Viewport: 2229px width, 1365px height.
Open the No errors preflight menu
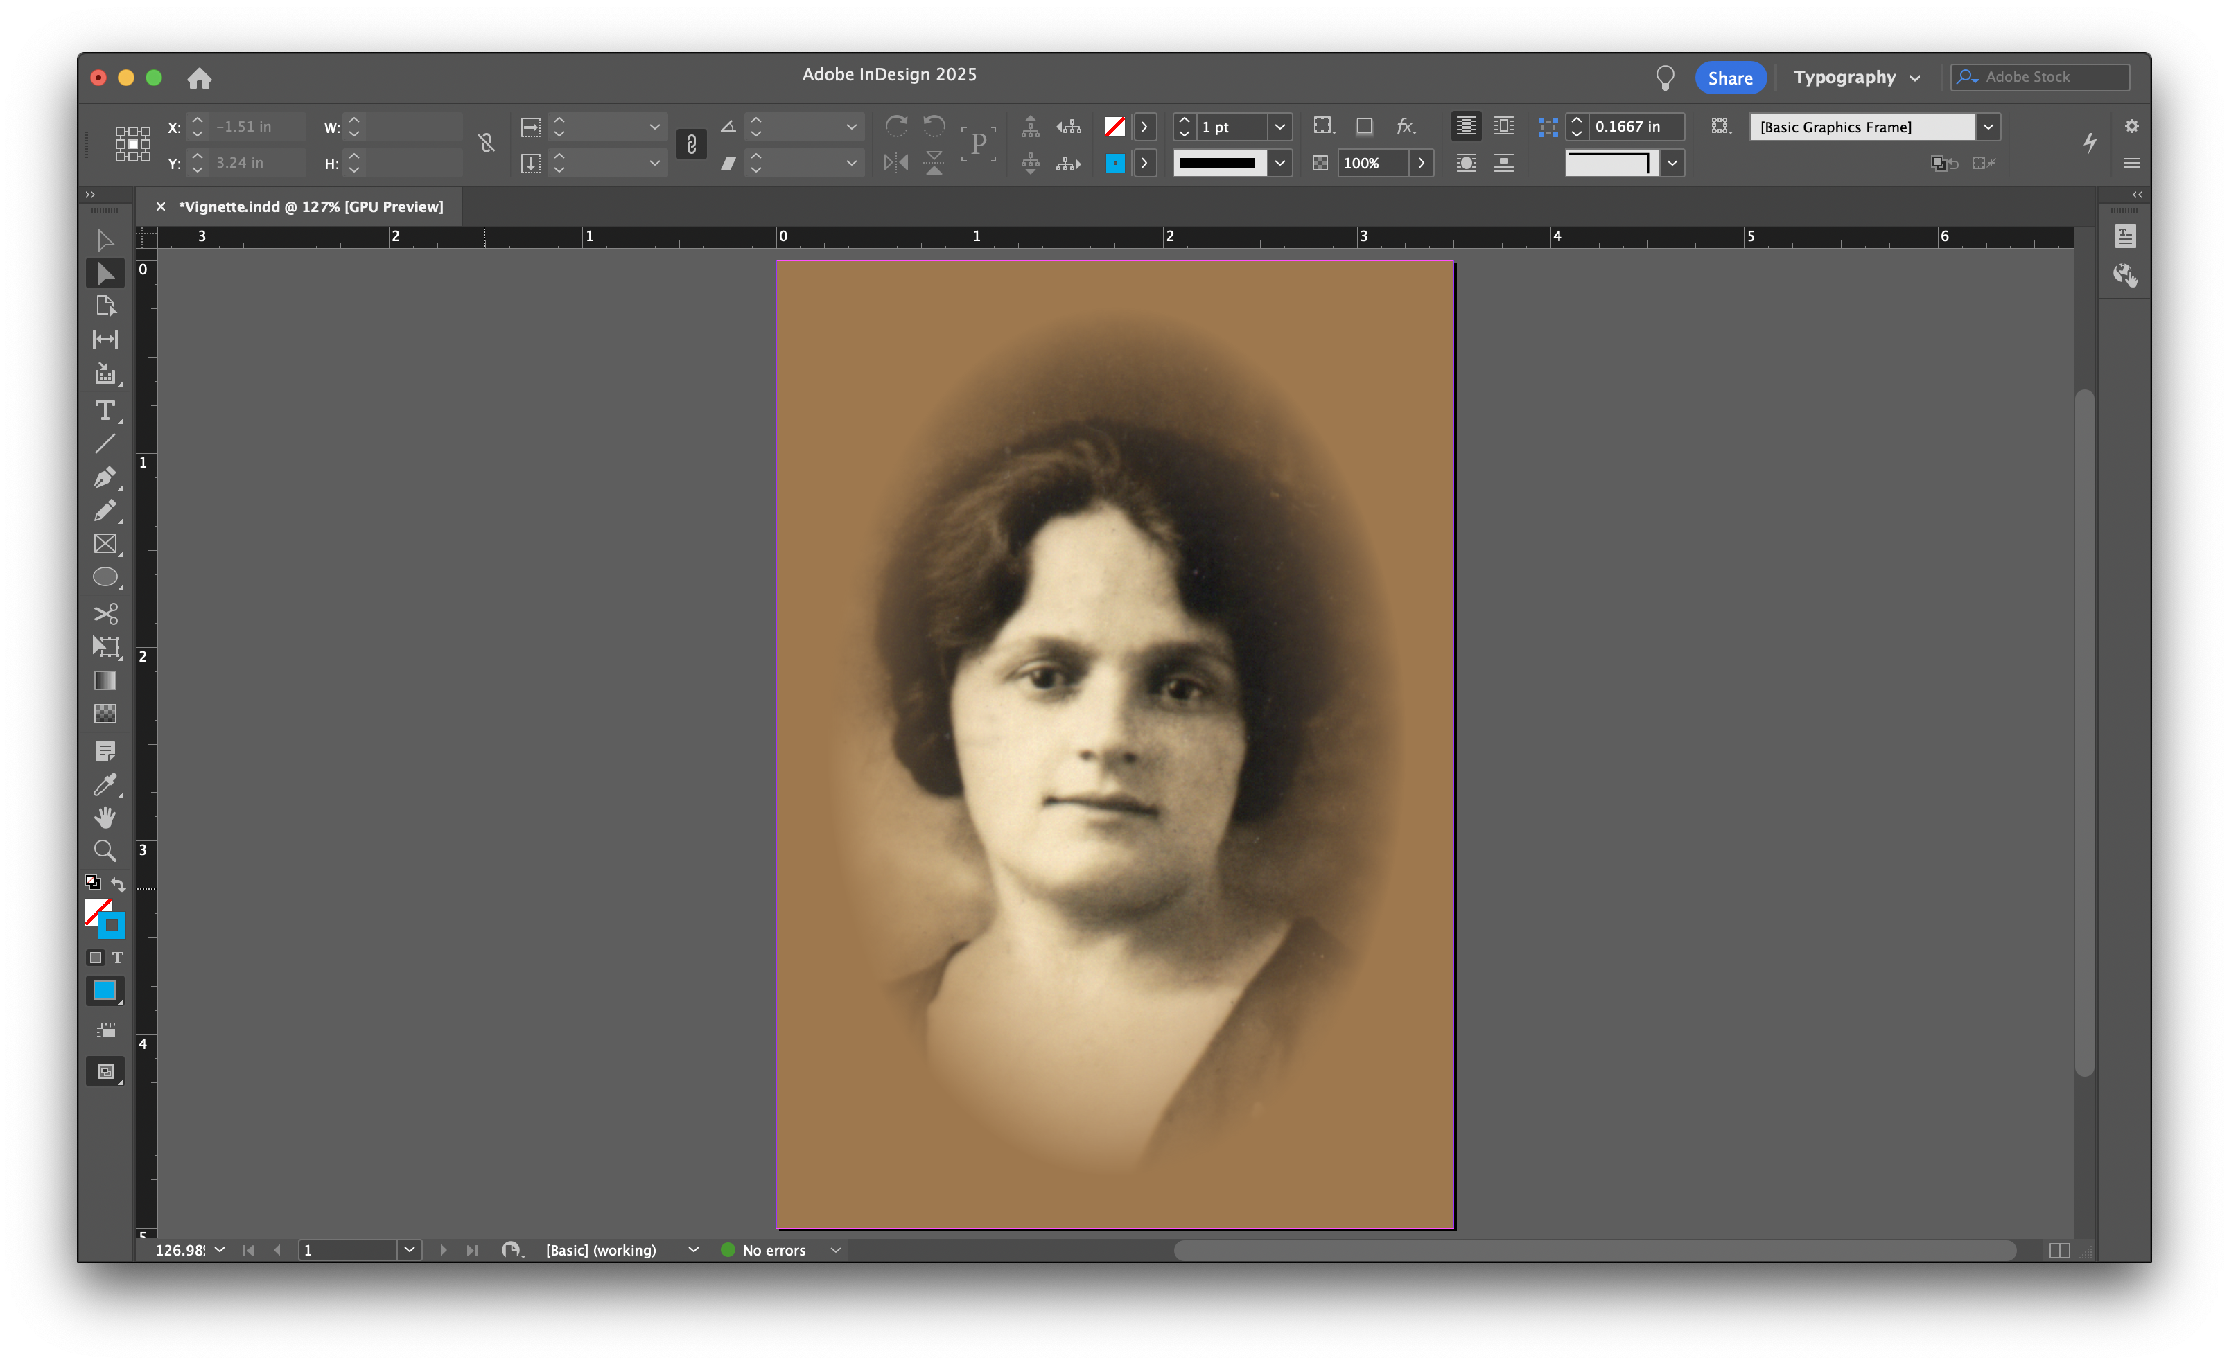835,1250
